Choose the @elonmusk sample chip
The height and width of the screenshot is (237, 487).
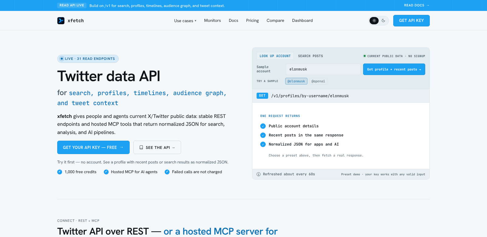click(296, 81)
